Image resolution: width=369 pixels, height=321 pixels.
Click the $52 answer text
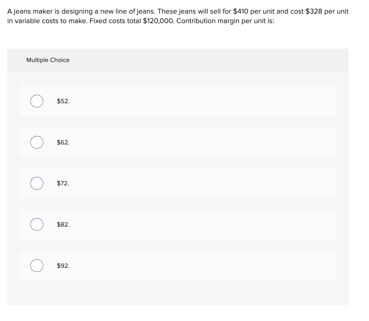[63, 101]
